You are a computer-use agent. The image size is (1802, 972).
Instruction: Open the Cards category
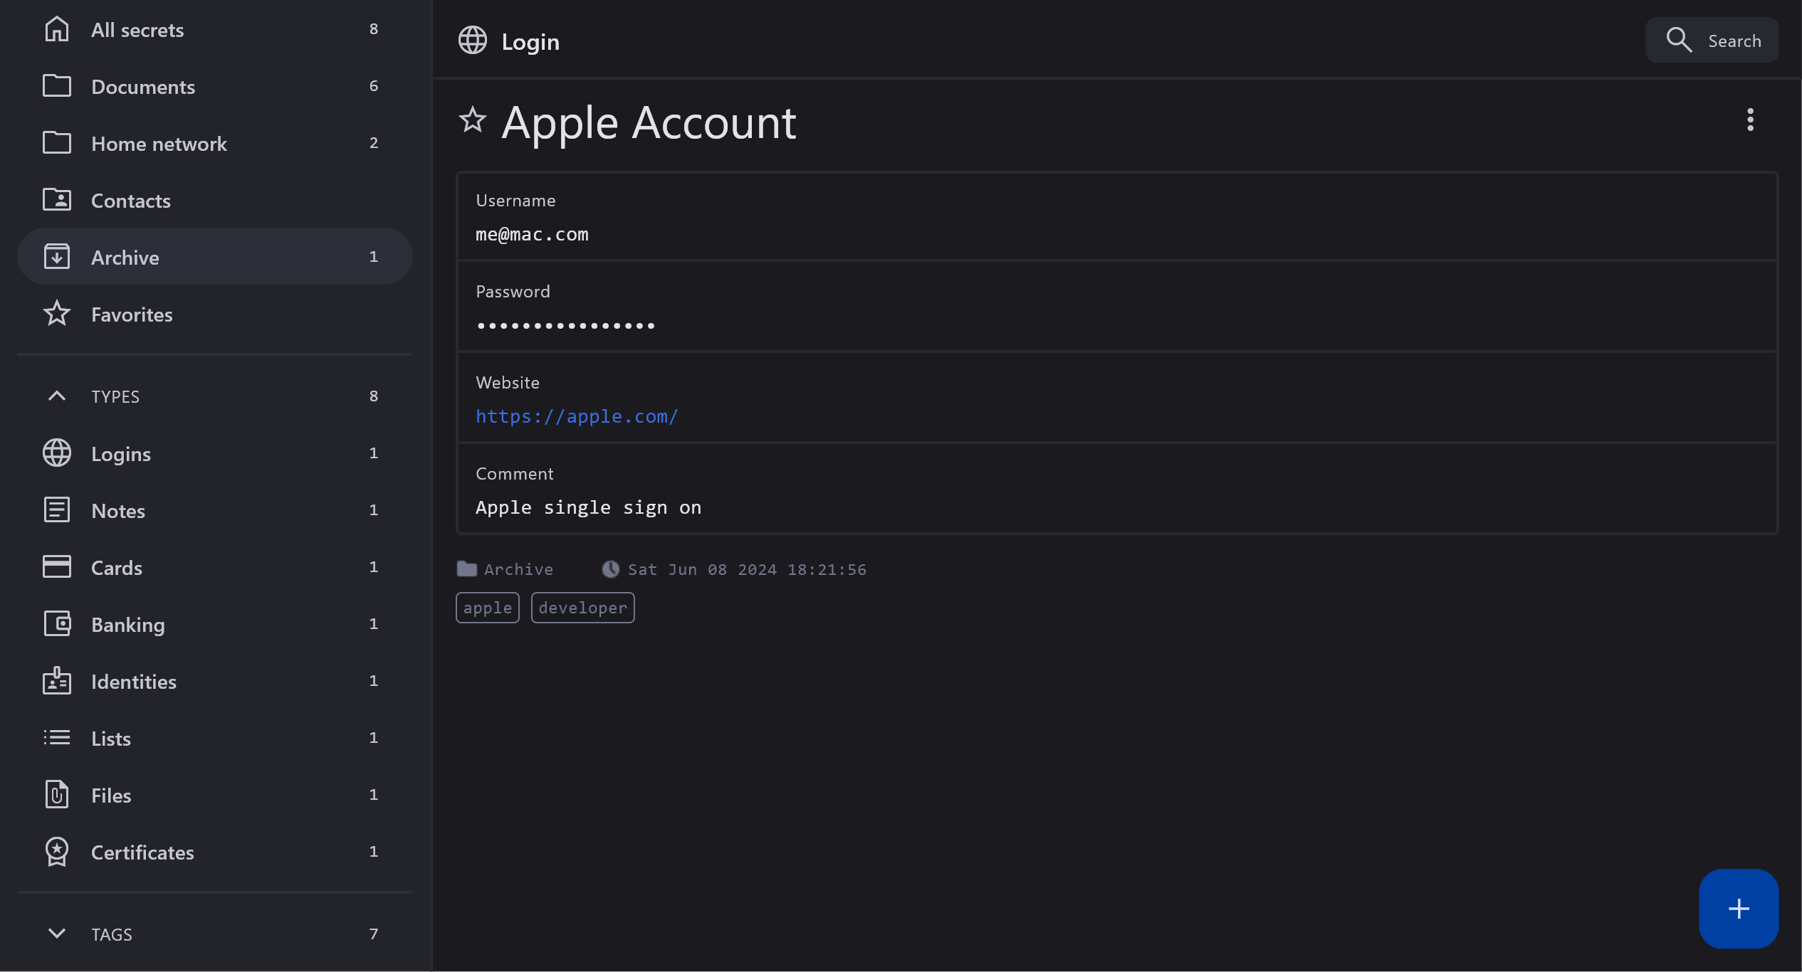pyautogui.click(x=117, y=567)
